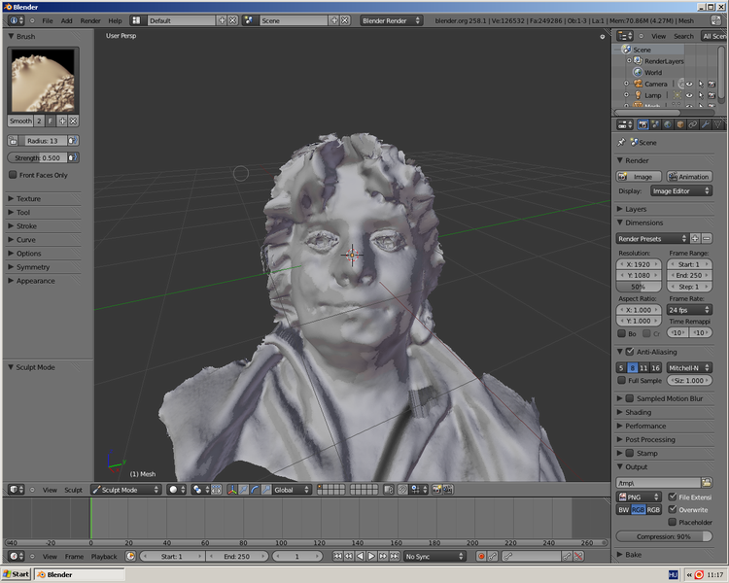Open the Blender Render engine dropdown
The height and width of the screenshot is (583, 729).
click(x=392, y=20)
